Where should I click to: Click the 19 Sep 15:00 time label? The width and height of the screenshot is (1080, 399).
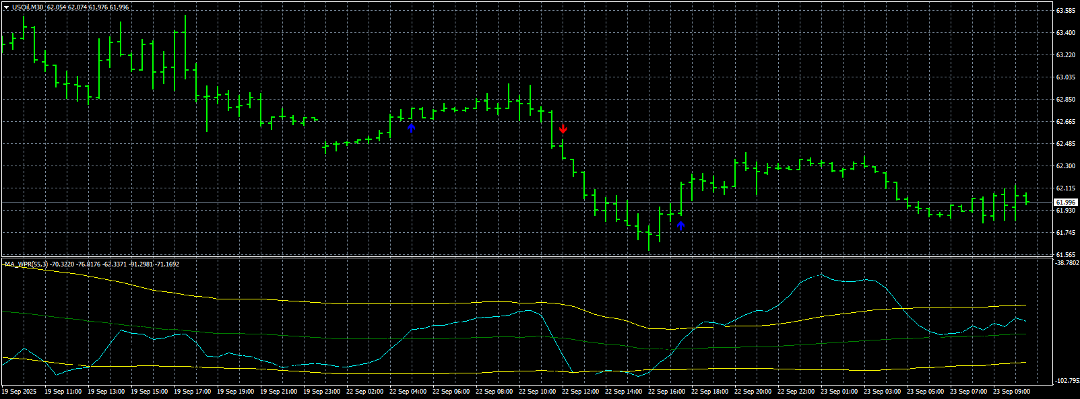click(149, 391)
